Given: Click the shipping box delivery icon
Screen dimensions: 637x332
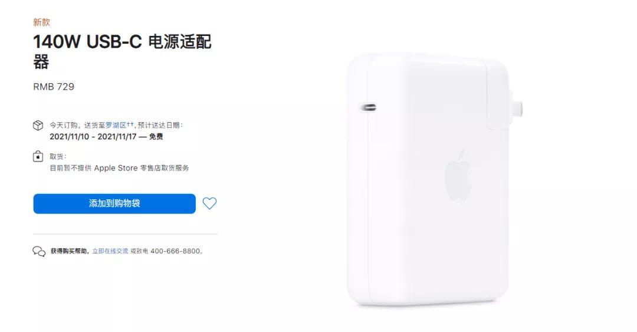Looking at the screenshot, I should coord(38,125).
